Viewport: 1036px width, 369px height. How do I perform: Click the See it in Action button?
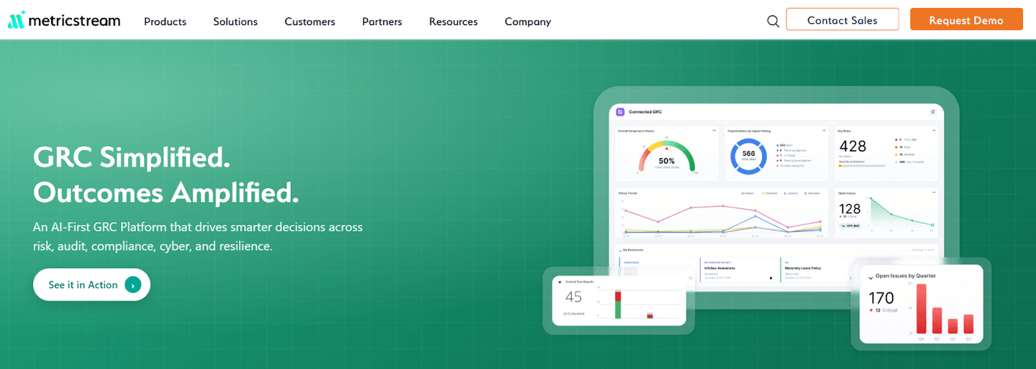pyautogui.click(x=91, y=285)
